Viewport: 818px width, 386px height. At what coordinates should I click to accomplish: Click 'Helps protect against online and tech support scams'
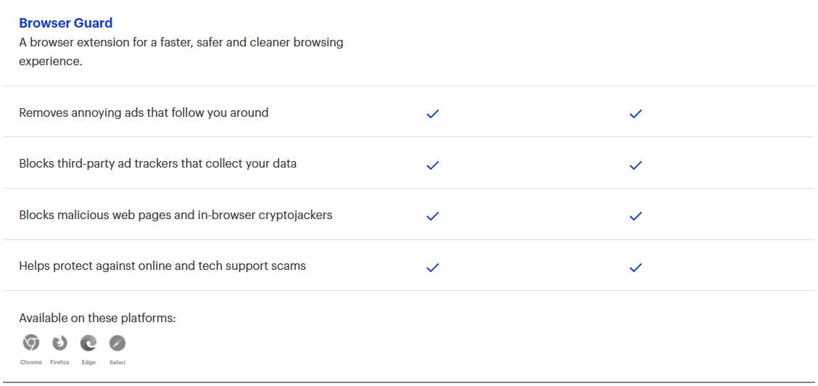point(162,266)
